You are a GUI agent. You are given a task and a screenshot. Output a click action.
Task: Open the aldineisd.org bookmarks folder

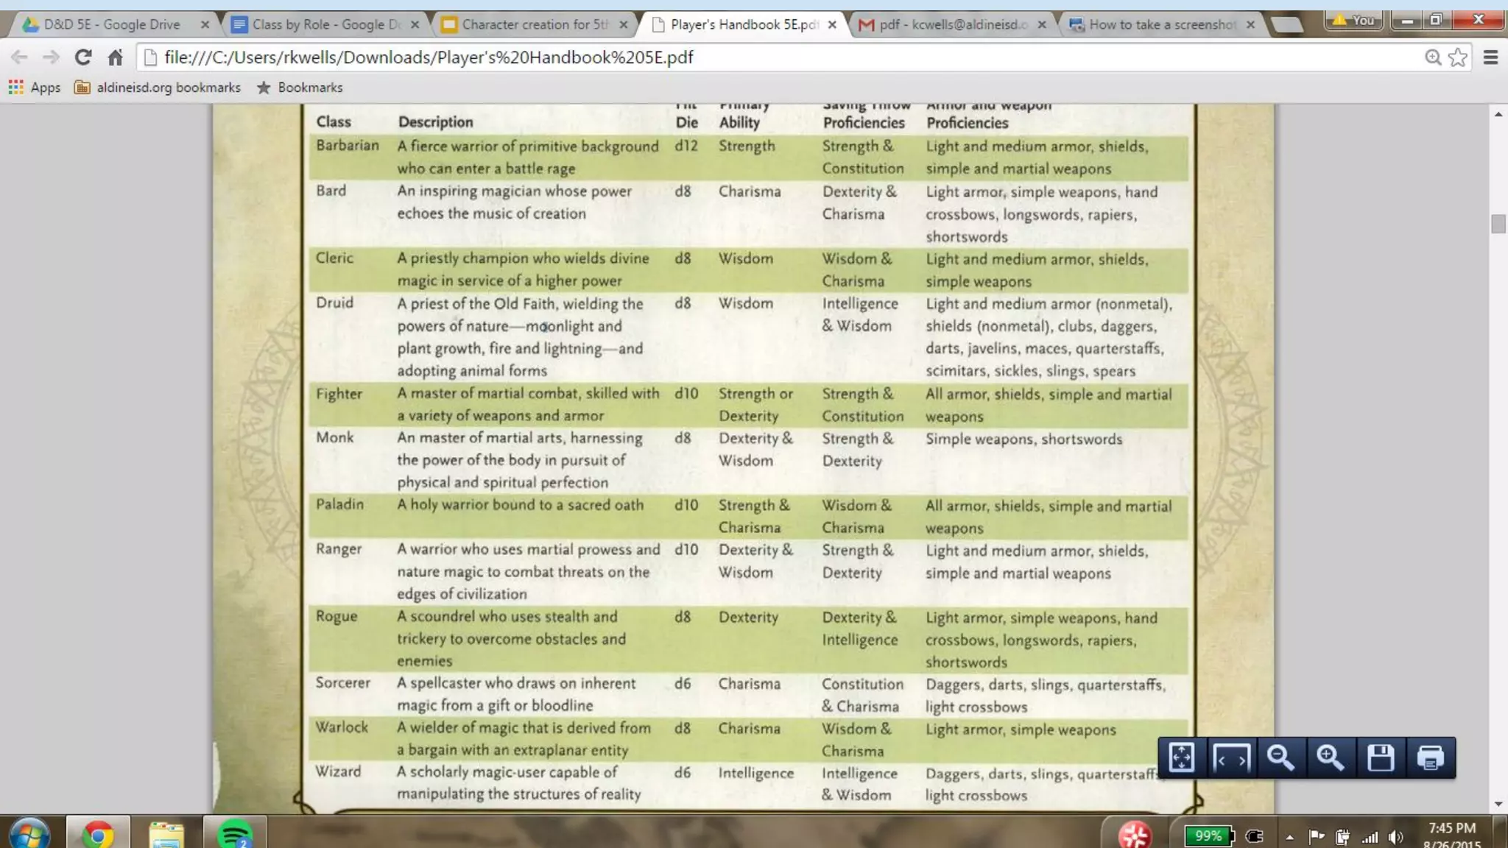click(x=158, y=88)
